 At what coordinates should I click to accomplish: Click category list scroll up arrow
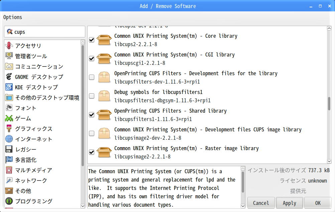tap(83, 42)
